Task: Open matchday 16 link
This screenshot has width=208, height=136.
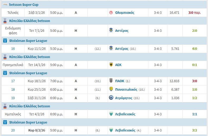Action: coord(13,49)
